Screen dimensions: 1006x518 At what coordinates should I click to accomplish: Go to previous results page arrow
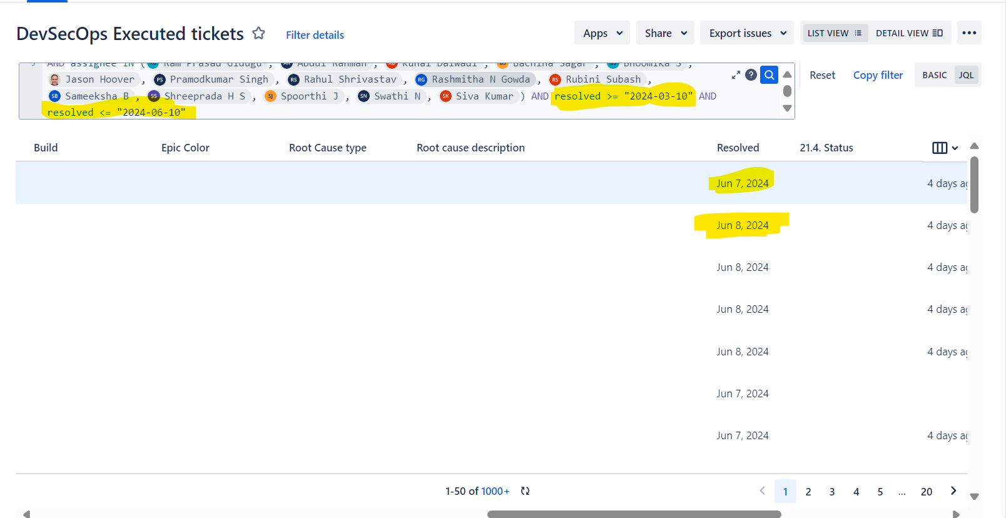[x=762, y=491]
